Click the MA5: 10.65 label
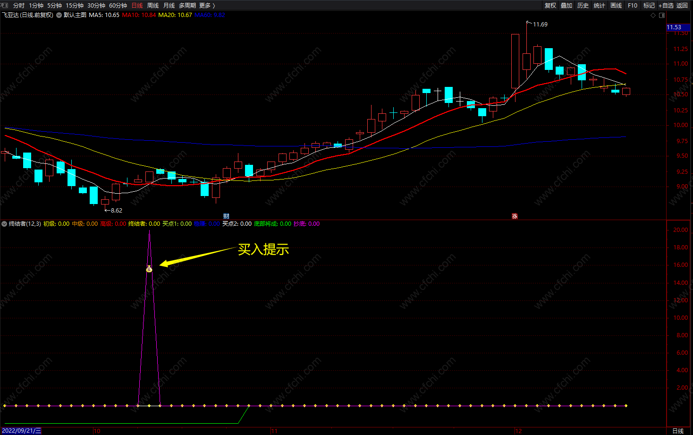Screen dimensions: 693x435 [104, 15]
